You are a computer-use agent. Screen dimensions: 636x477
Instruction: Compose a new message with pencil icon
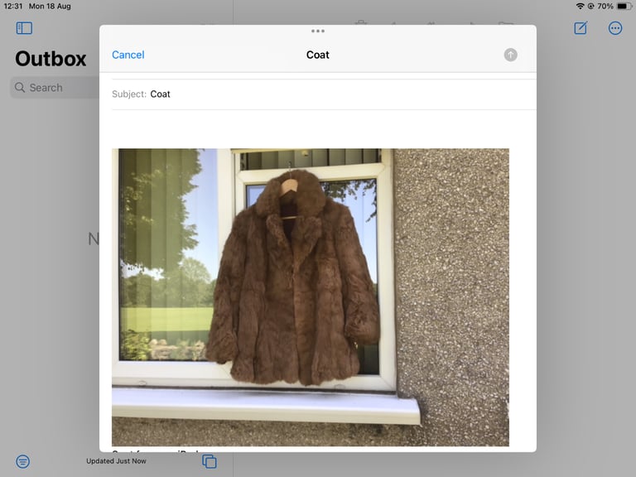(x=581, y=28)
